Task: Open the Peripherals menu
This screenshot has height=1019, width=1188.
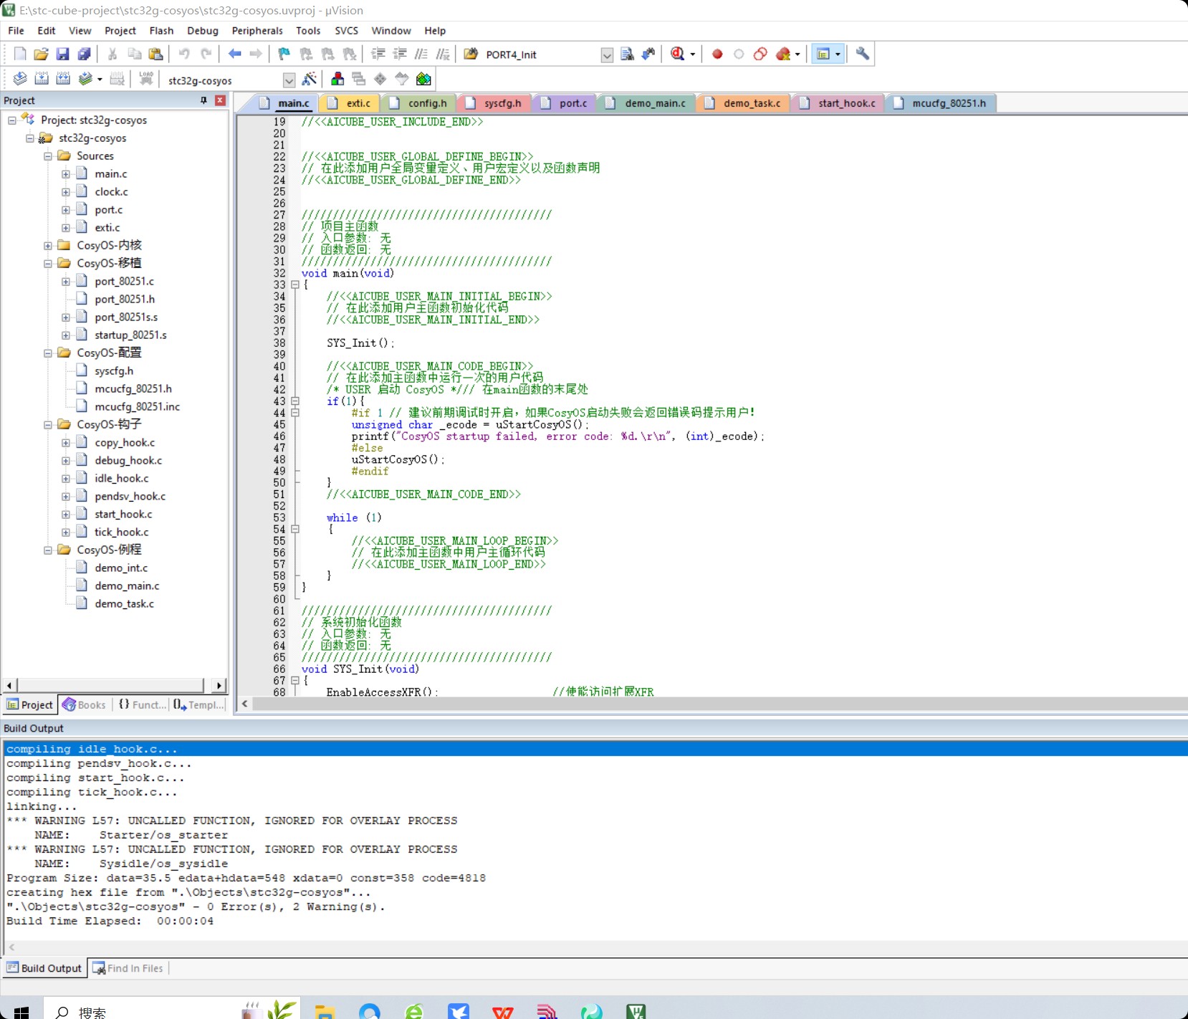Action: (x=257, y=31)
